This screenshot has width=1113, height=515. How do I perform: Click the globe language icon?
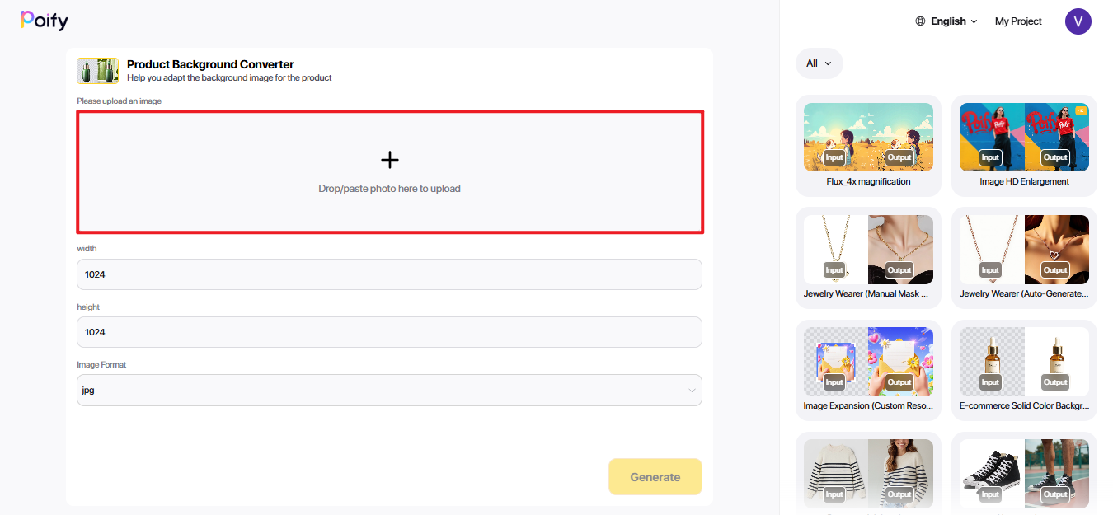click(921, 21)
